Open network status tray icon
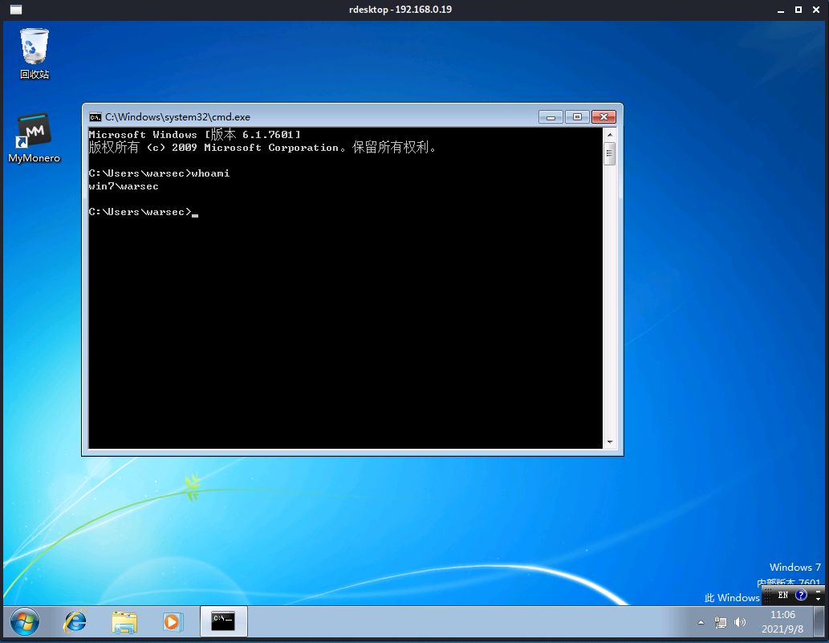 720,622
